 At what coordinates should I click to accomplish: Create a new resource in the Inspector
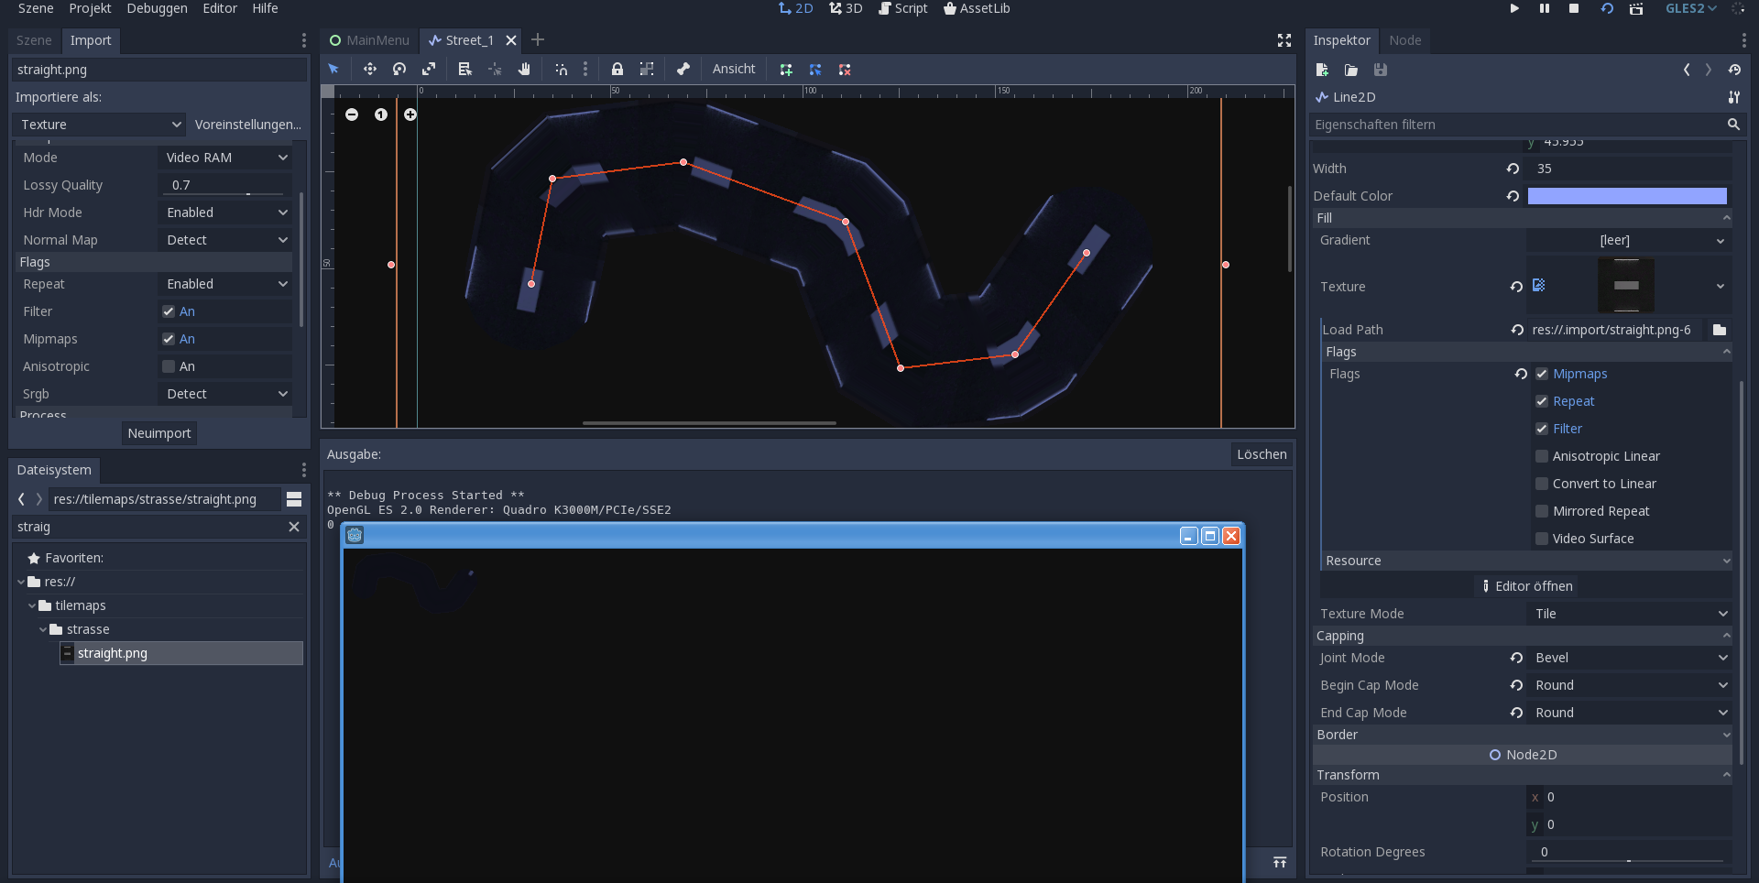tap(1322, 70)
